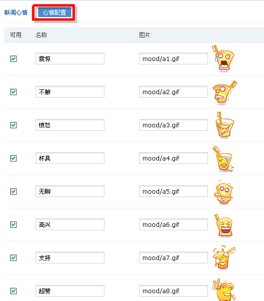Image resolution: width=264 pixels, height=301 pixels.
Task: Open the 新闻心情 tab
Action: [16, 13]
